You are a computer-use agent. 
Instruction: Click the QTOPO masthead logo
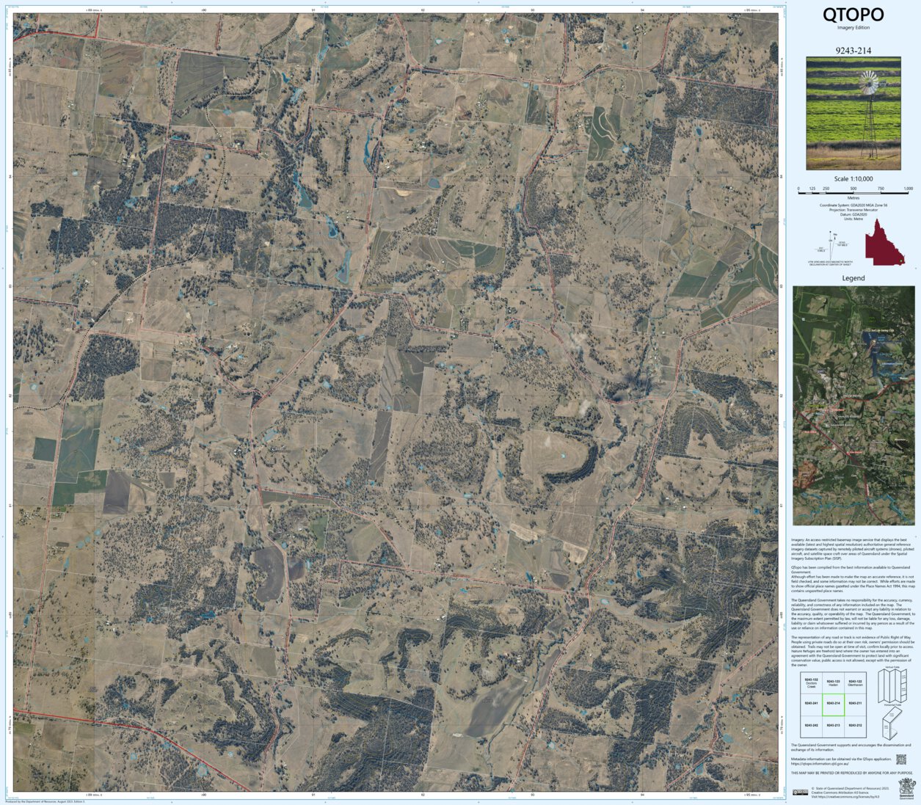click(853, 15)
